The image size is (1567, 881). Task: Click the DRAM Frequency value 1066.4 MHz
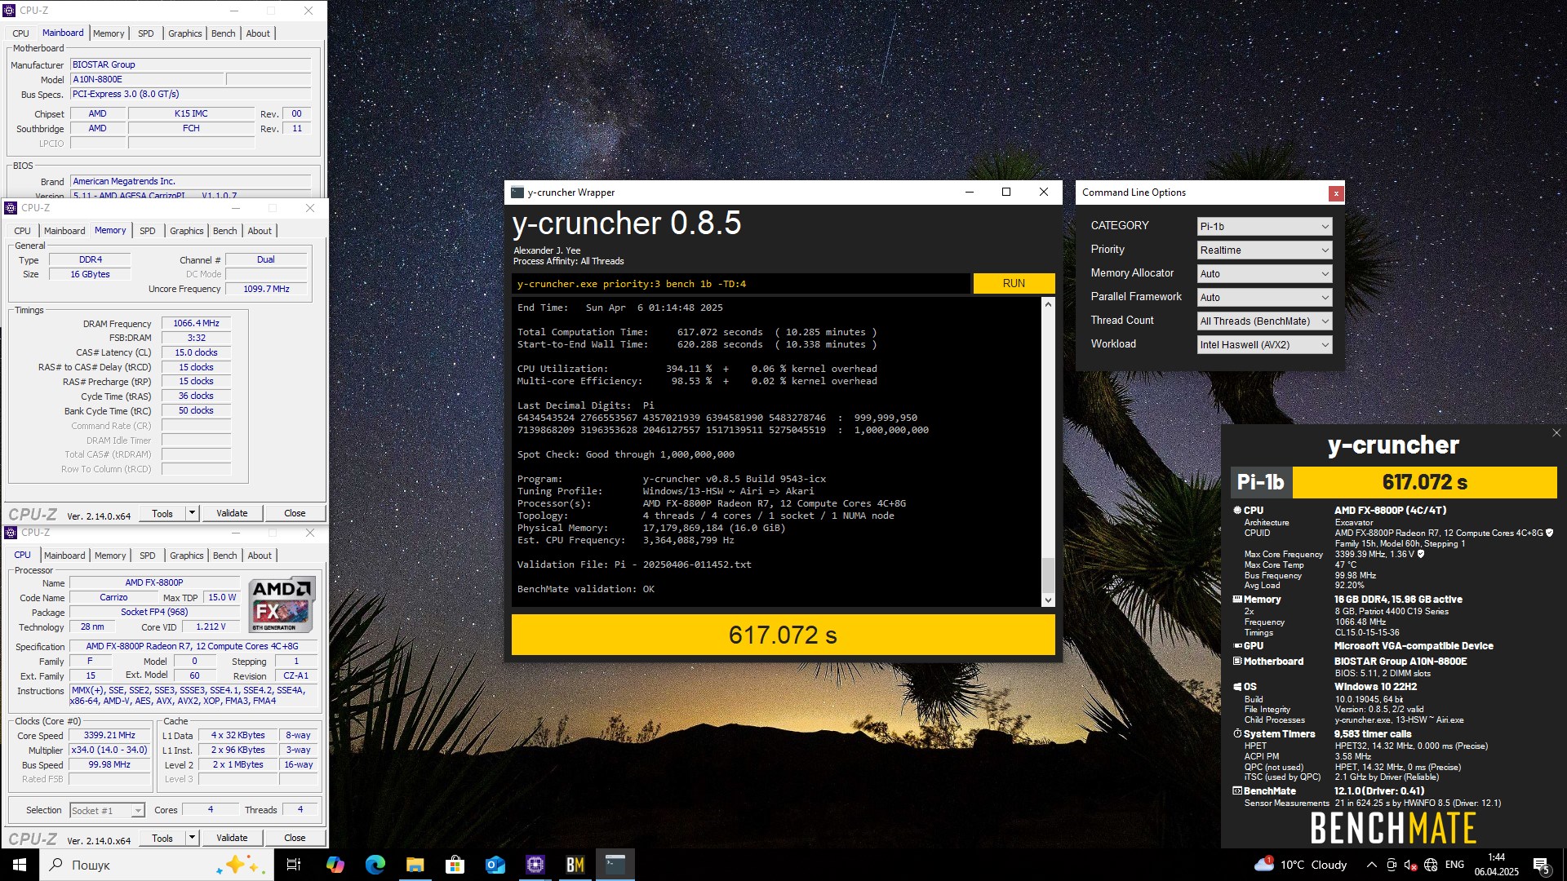pyautogui.click(x=196, y=323)
